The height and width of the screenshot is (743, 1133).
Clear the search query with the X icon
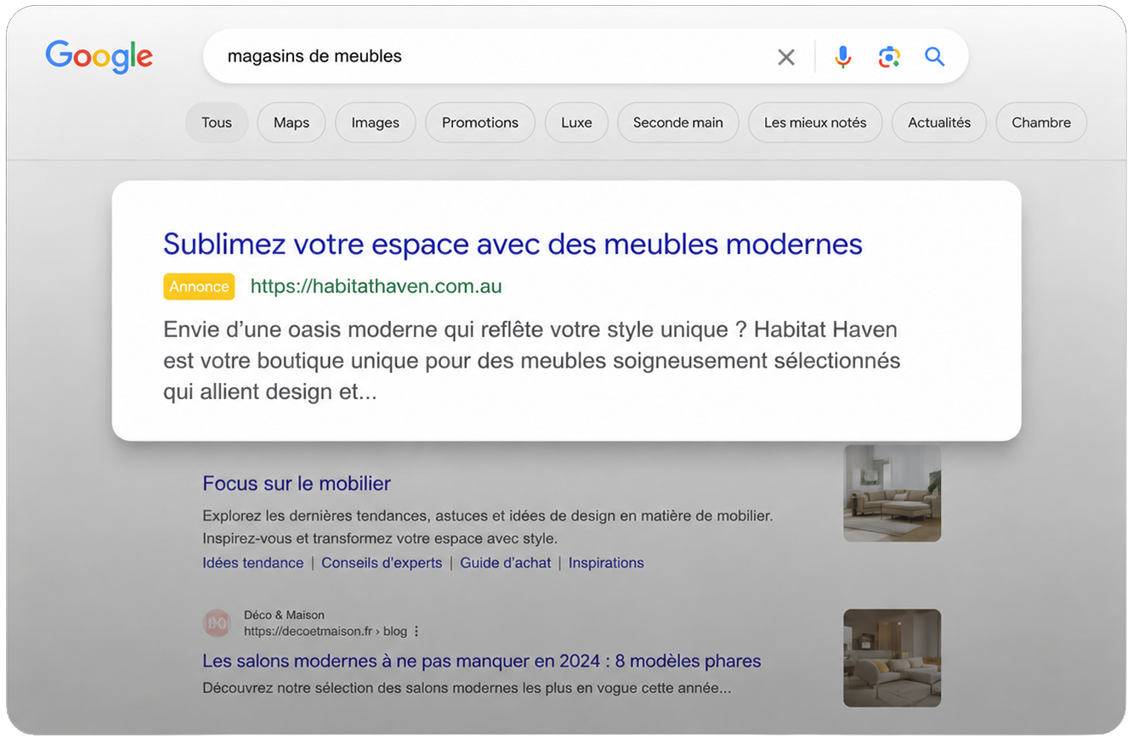coord(786,57)
